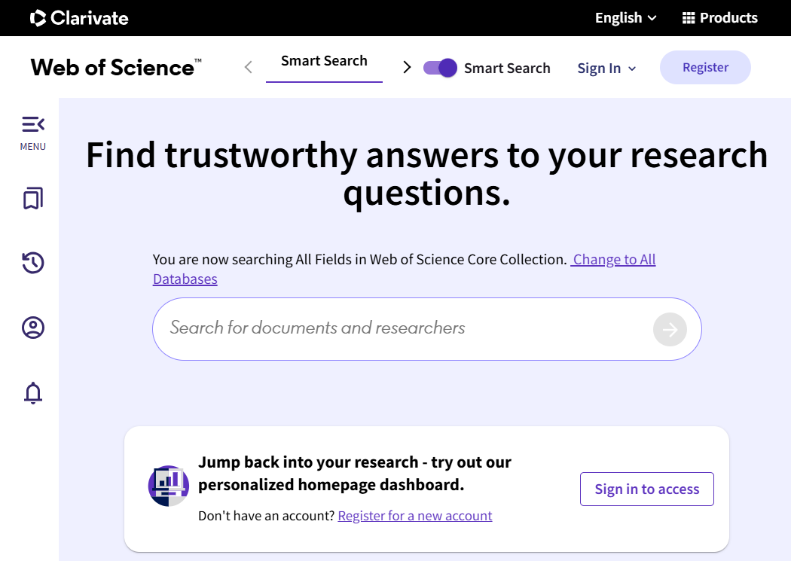
Task: Open your Researcher Profile
Action: 32,328
